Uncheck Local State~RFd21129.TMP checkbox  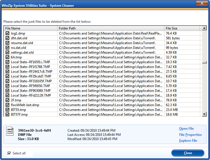tap(7, 95)
